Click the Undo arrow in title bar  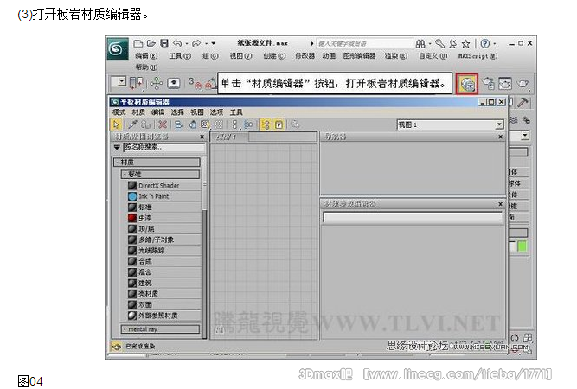tap(177, 43)
